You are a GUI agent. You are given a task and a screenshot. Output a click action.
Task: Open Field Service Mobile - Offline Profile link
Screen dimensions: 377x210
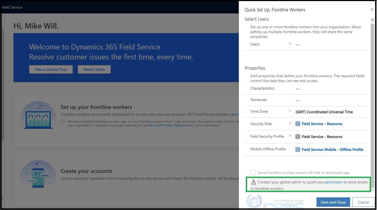point(332,150)
